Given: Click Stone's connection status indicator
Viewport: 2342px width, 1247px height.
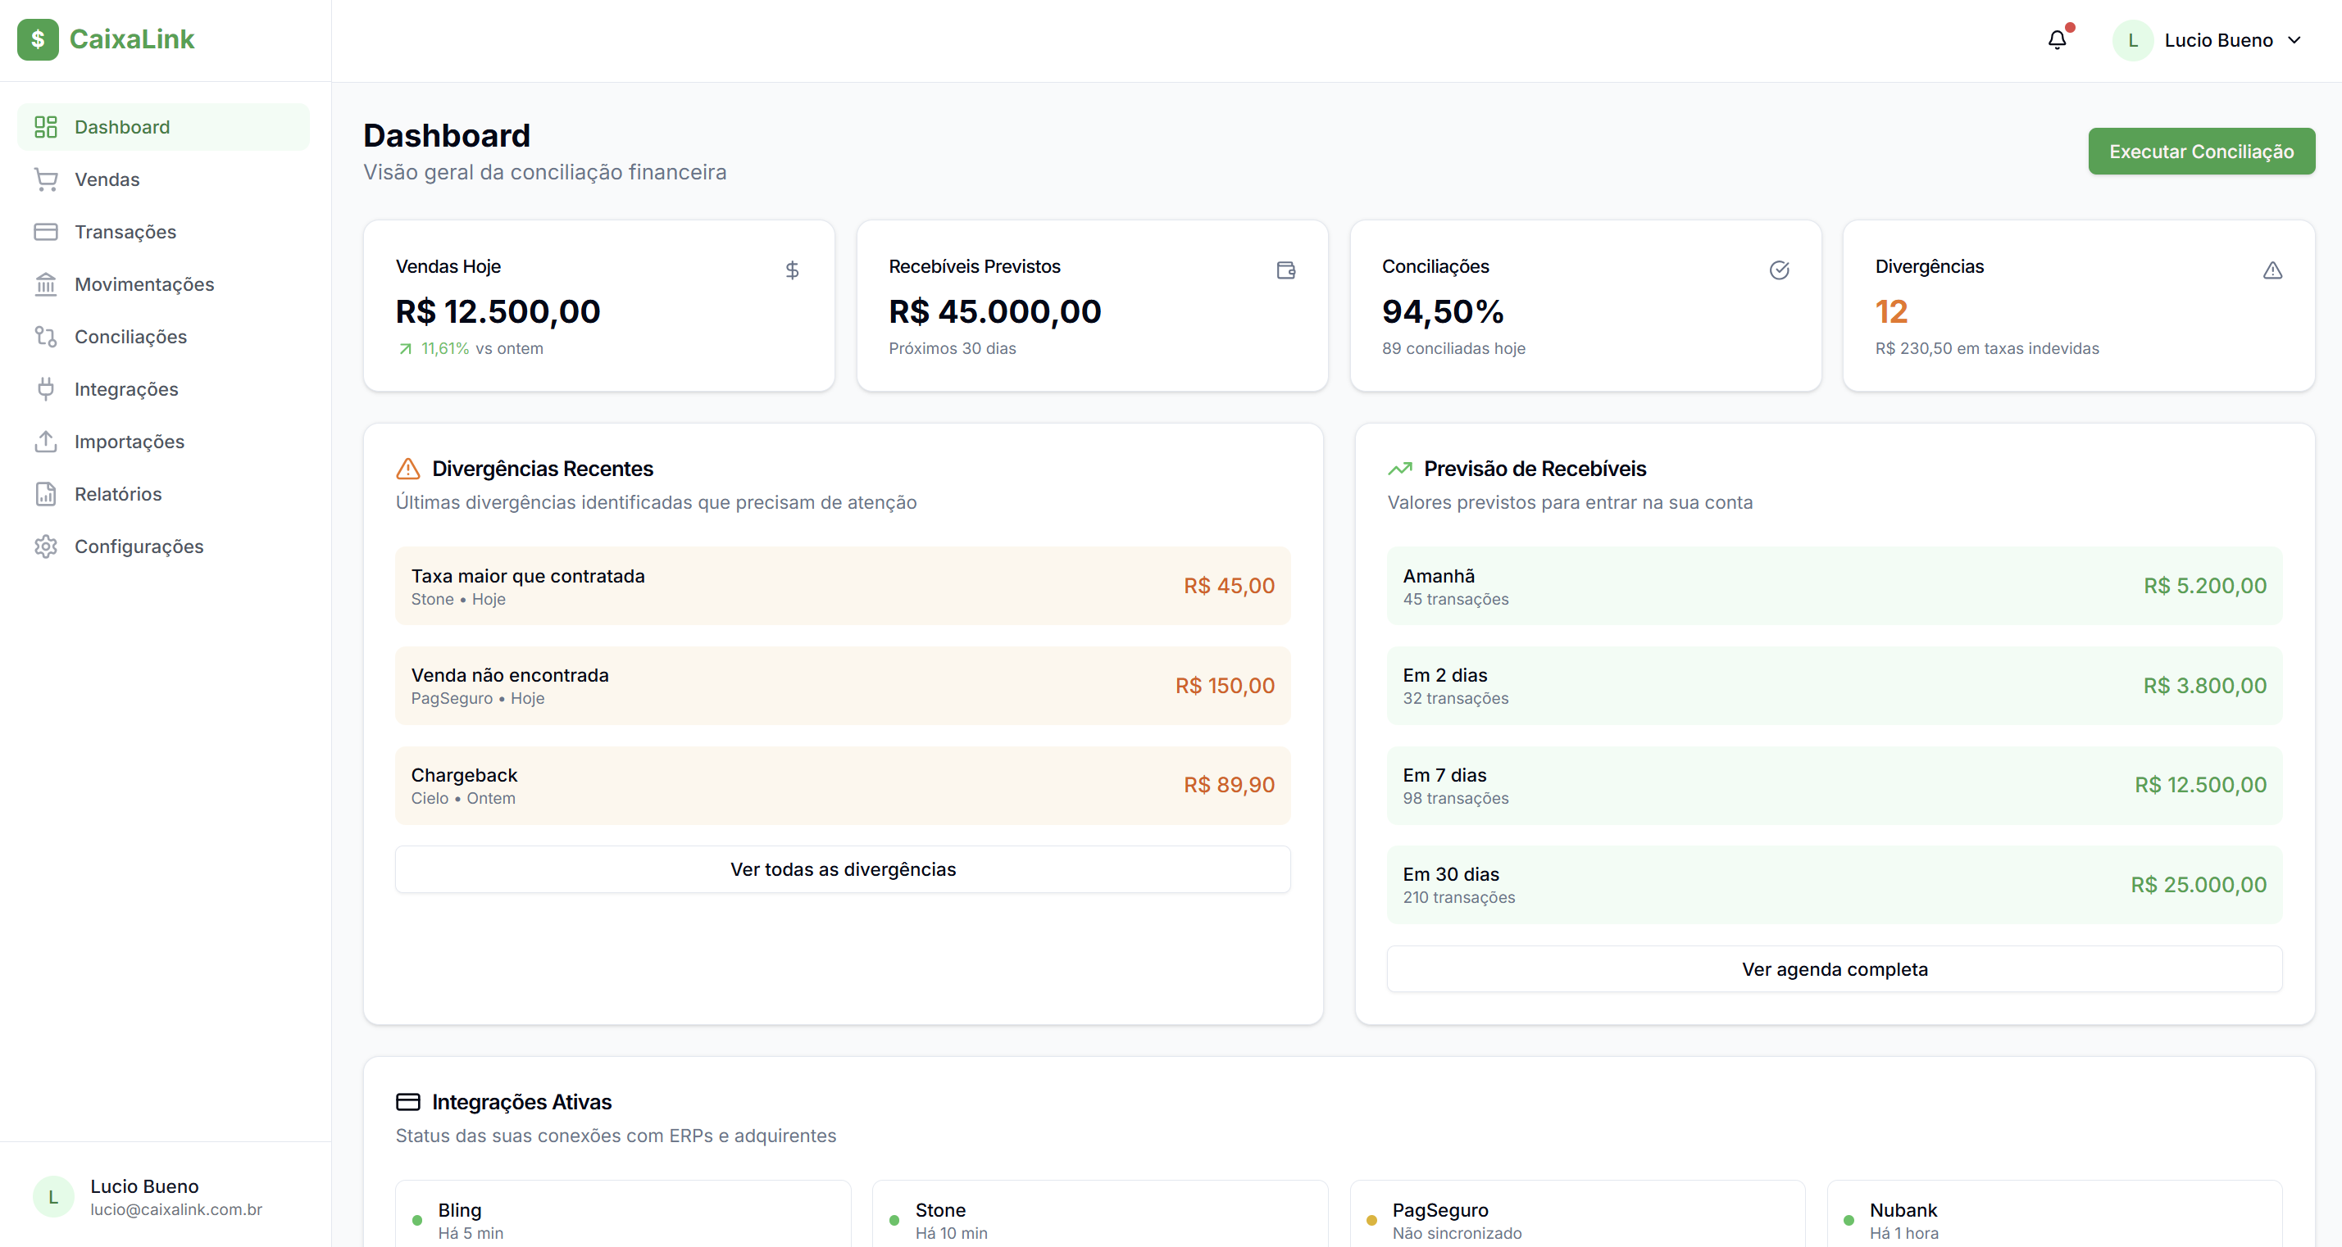Looking at the screenshot, I should coord(894,1220).
